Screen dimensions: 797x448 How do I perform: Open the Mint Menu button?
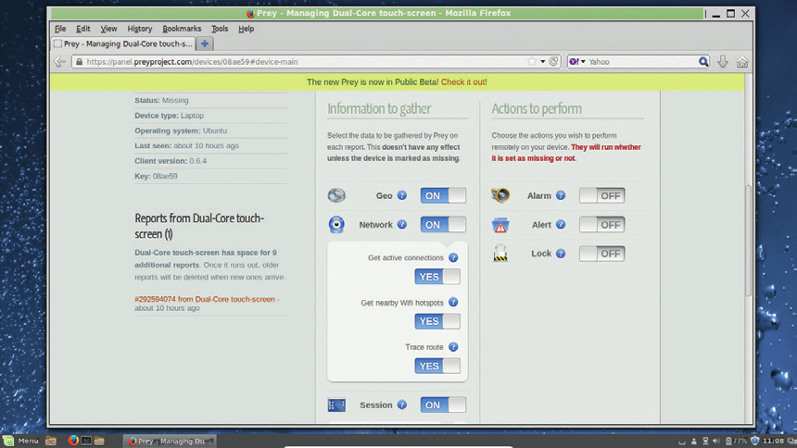(20, 441)
